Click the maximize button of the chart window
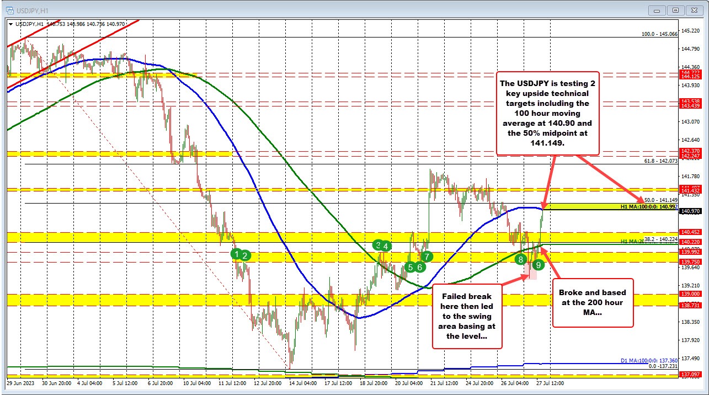This screenshot has width=709, height=395. (675, 10)
